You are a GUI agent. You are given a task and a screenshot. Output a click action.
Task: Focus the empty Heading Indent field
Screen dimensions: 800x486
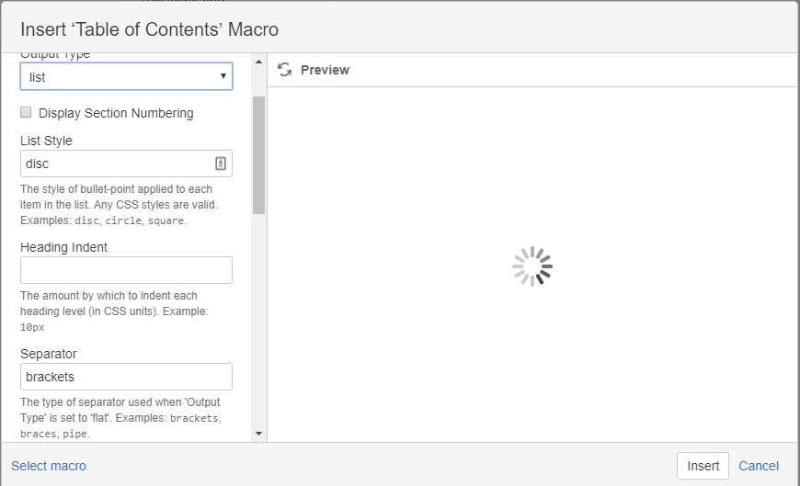pos(126,270)
